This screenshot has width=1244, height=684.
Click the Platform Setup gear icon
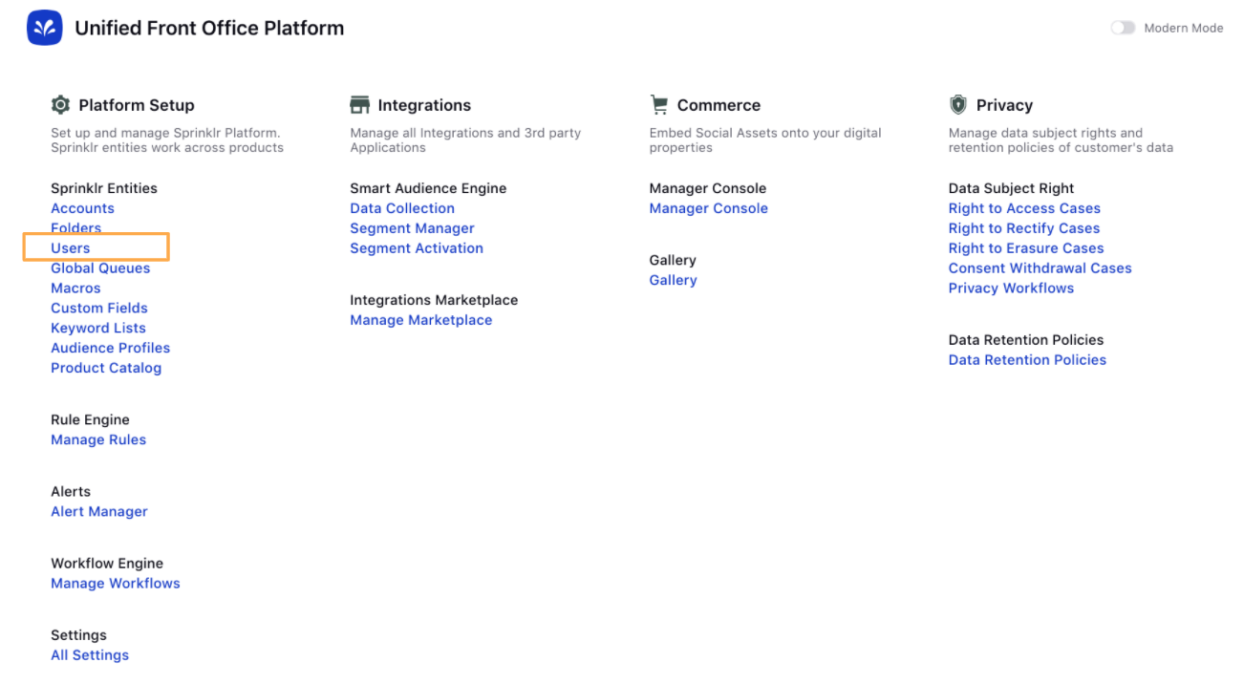pyautogui.click(x=60, y=105)
